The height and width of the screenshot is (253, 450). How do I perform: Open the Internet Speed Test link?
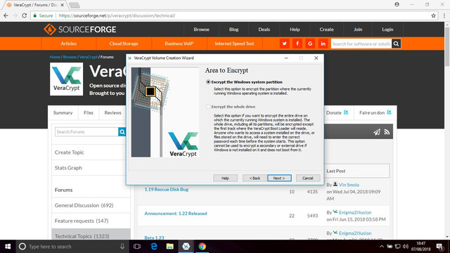[234, 44]
